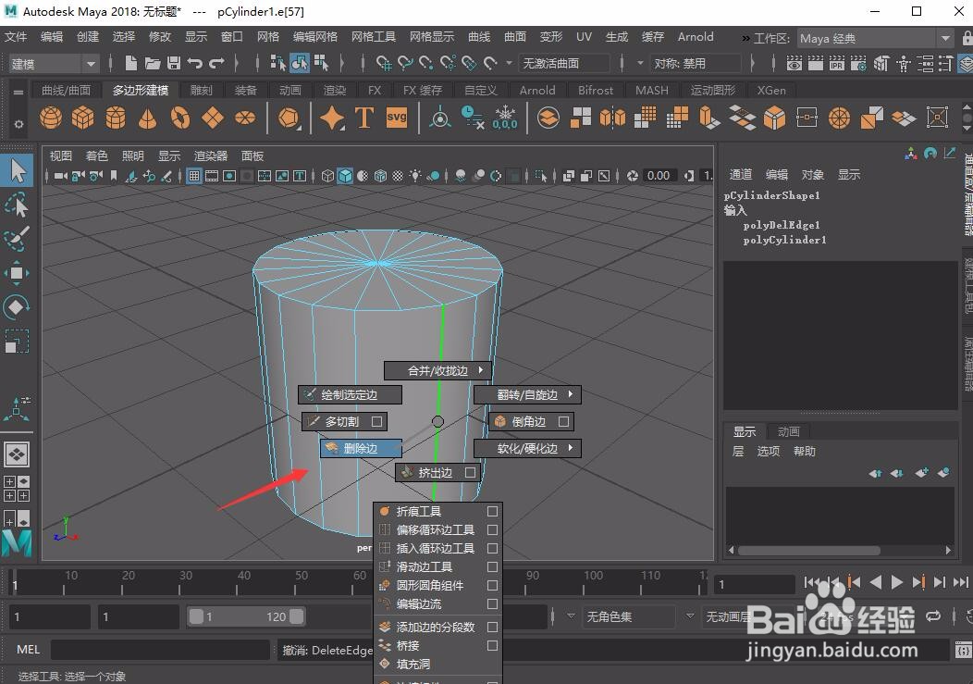Activate the Select tool arrow
The width and height of the screenshot is (973, 684).
click(18, 170)
